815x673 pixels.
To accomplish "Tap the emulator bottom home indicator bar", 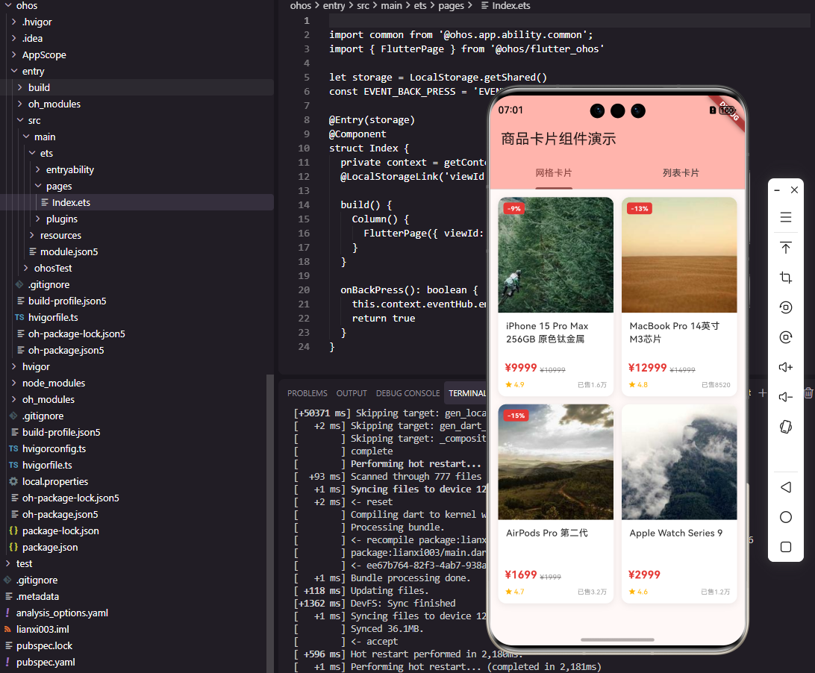I will pyautogui.click(x=617, y=639).
